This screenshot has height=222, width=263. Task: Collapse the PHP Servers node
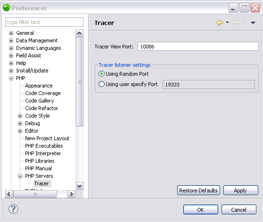(x=20, y=176)
